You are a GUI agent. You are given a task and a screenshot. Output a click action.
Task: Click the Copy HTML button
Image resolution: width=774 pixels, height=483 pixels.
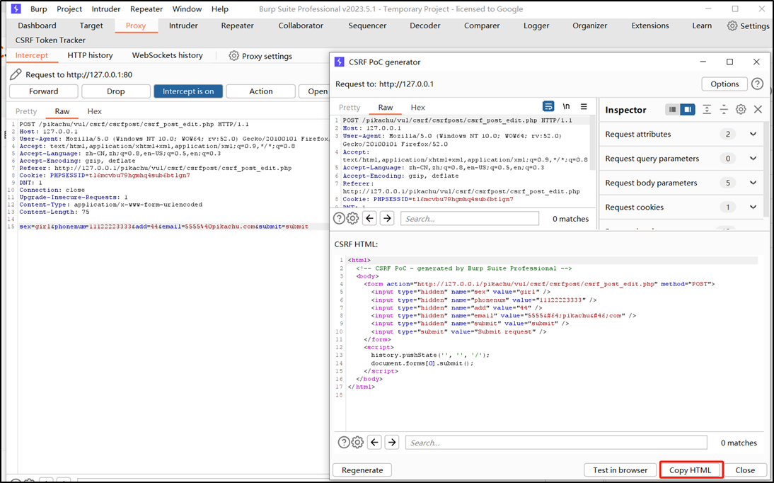[x=690, y=470]
